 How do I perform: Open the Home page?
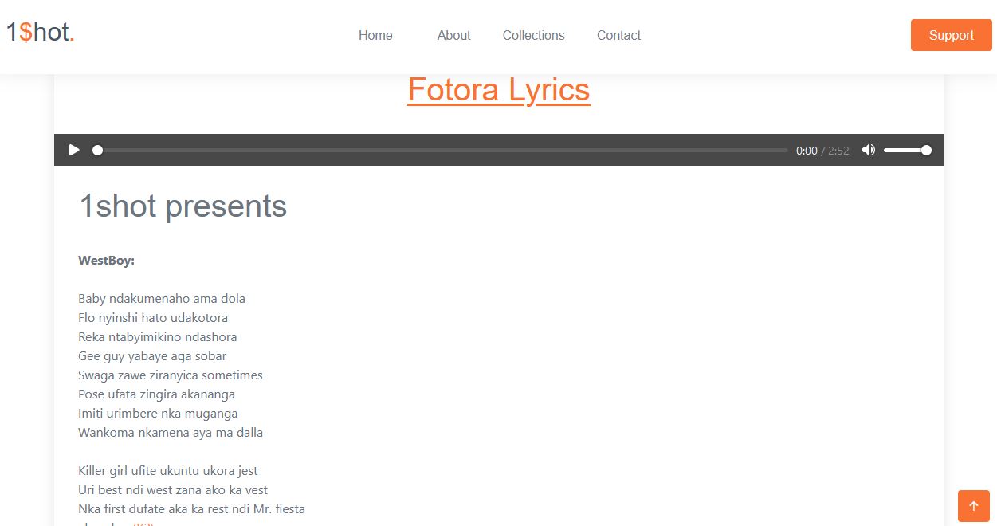point(375,35)
